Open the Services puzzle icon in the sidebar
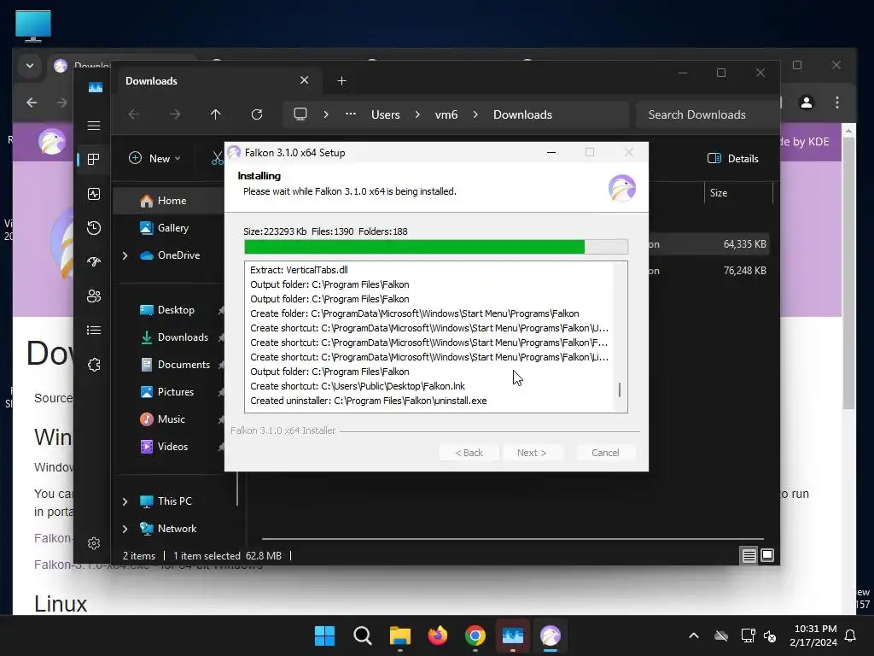Viewport: 874px width, 656px height. [94, 365]
